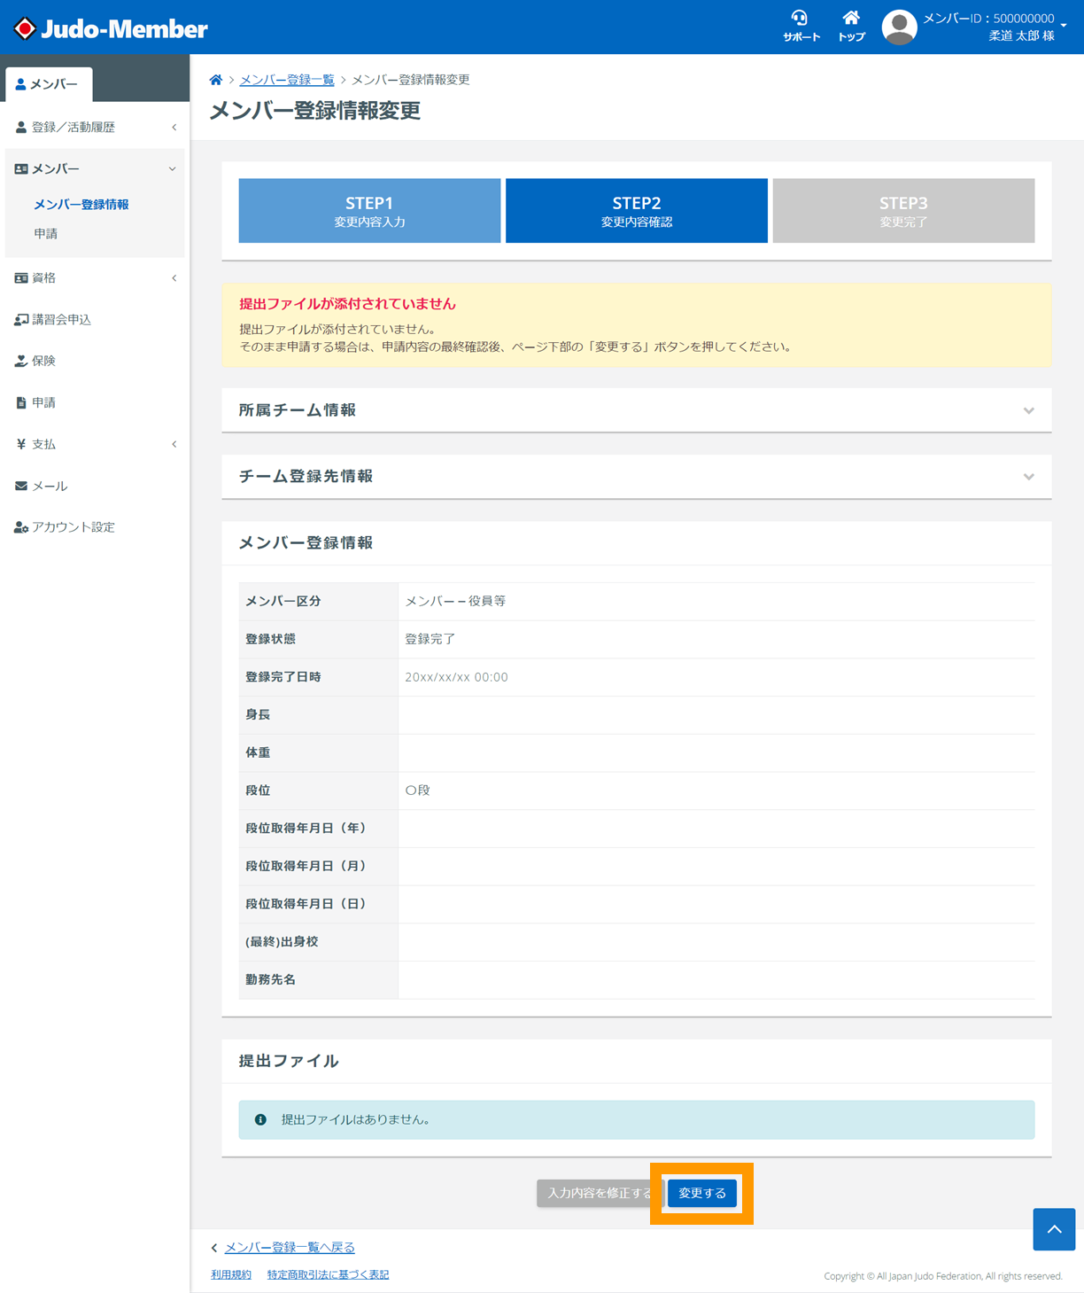Image resolution: width=1084 pixels, height=1293 pixels.
Task: Click the メンバー登録一覧 breadcrumb link
Action: click(x=287, y=80)
